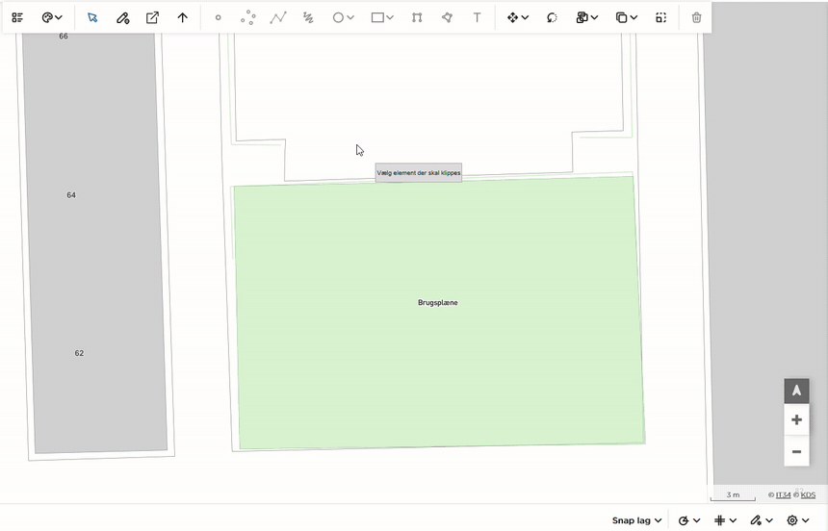The width and height of the screenshot is (828, 531).
Task: Open the KDS attribution link
Action: click(x=808, y=495)
